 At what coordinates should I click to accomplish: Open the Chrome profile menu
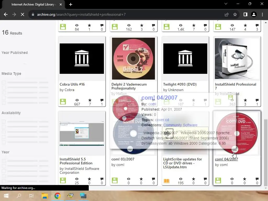254,15
